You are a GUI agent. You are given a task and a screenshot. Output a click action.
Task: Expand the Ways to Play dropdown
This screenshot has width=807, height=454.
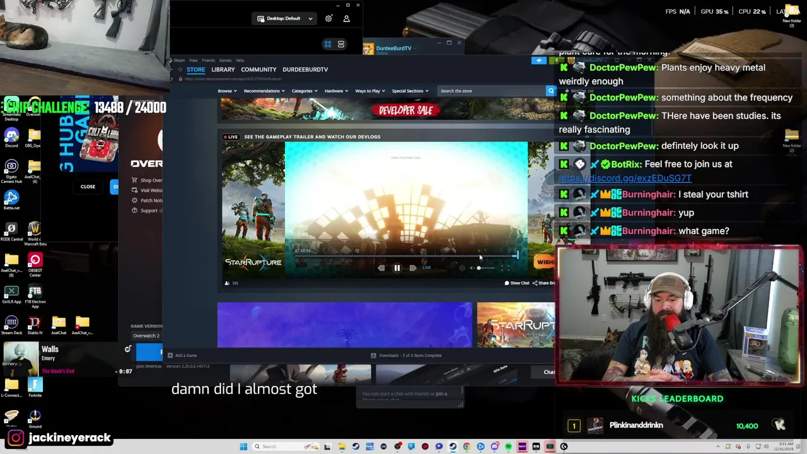coord(370,91)
